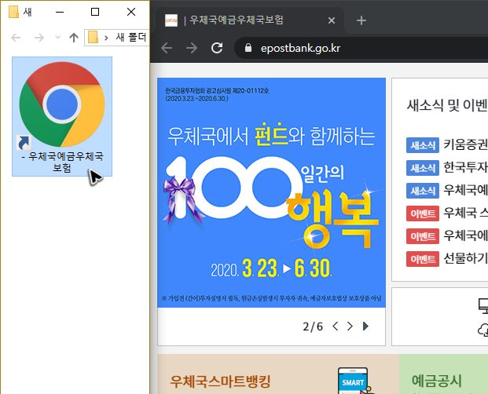Click the folder icon in Explorer title bar
Screen dimensions: 488x394
pyautogui.click(x=13, y=12)
